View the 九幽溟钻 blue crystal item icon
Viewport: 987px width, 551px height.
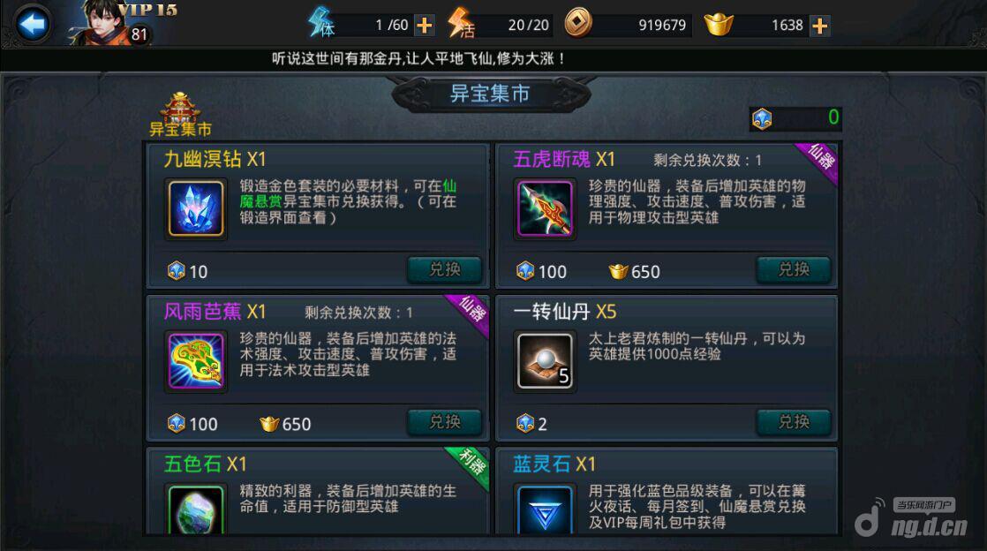[196, 208]
